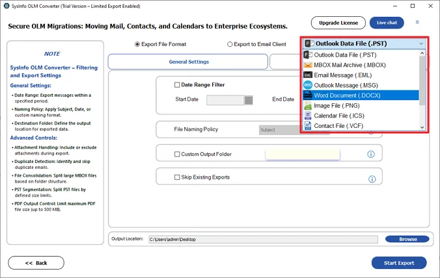Maximize the SysInfo OLM Converter window
440x278 pixels.
(413, 6)
